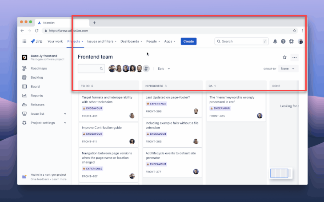Open Backlog in the sidebar
The height and width of the screenshot is (202, 324).
pyautogui.click(x=37, y=77)
